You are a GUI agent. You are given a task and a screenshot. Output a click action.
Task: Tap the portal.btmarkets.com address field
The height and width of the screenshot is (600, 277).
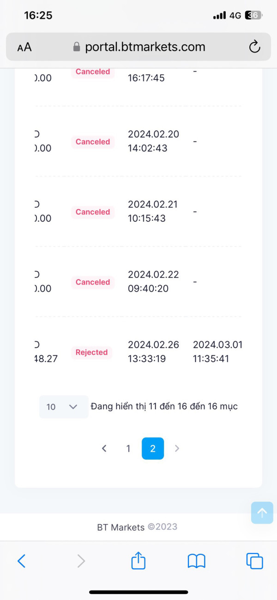[x=138, y=47]
